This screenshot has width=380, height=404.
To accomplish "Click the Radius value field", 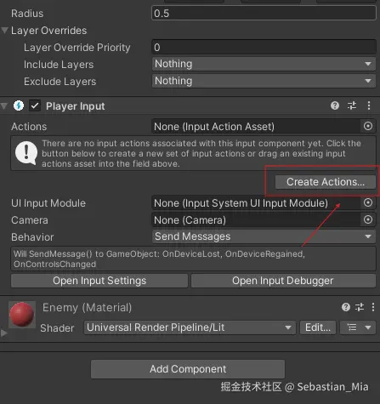I will pyautogui.click(x=264, y=13).
